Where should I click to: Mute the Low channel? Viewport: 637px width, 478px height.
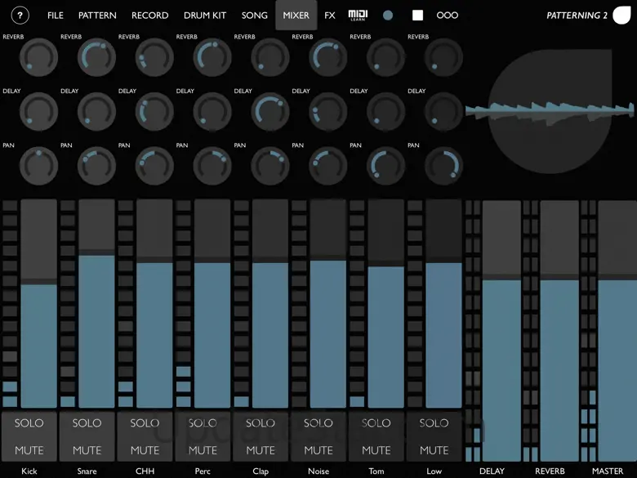(434, 449)
